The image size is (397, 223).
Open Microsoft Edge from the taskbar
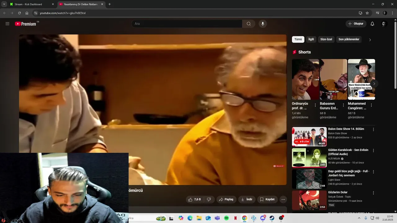click(x=190, y=218)
